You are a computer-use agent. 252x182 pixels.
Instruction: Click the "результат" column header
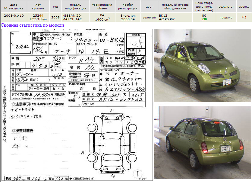(x=226, y=7)
